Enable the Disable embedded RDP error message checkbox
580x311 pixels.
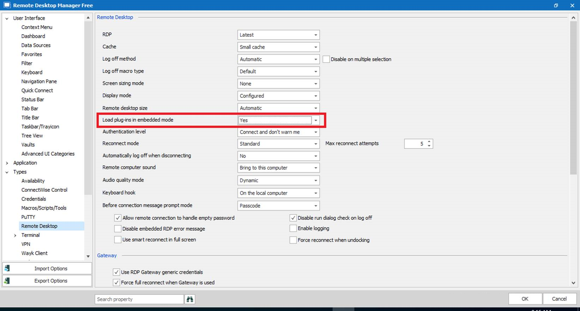click(118, 229)
